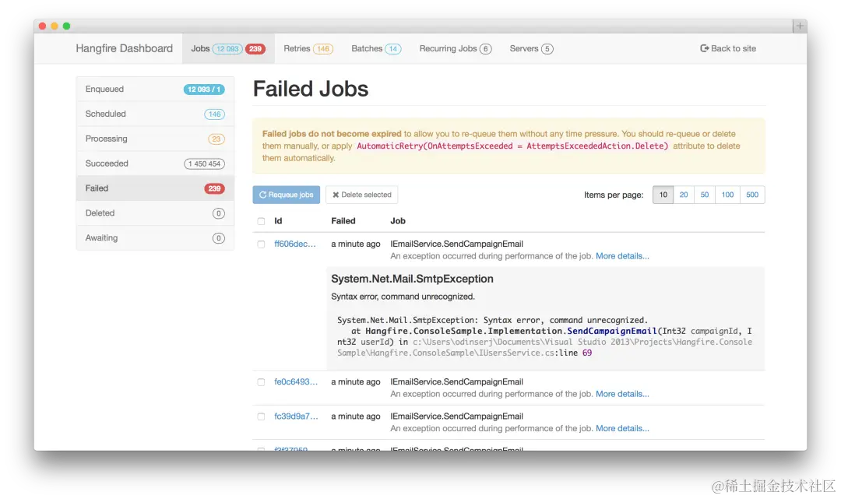Click the AutomaticRetry attribute code snippet

512,146
